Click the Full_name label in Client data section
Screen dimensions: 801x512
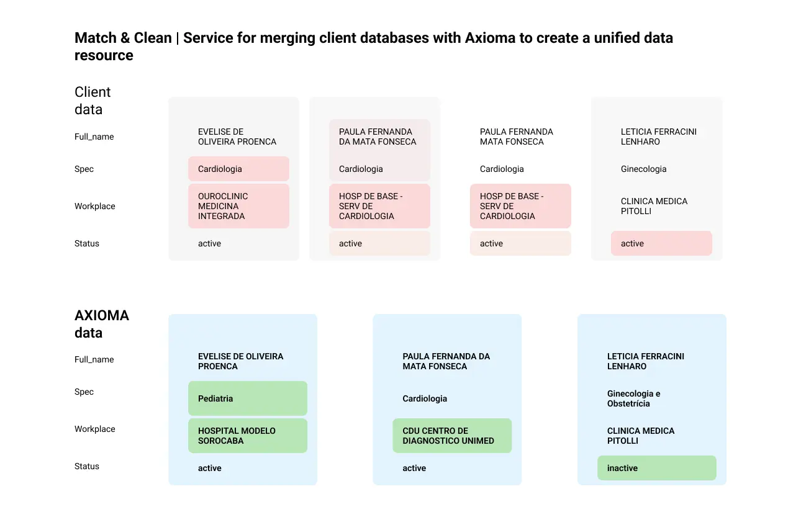pyautogui.click(x=94, y=137)
